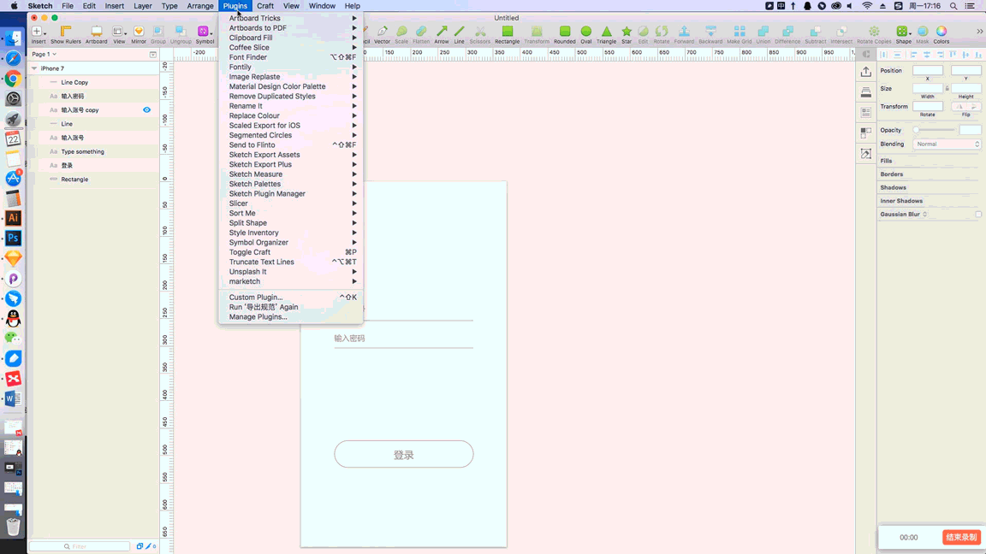
Task: Open the File menu
Action: click(68, 6)
